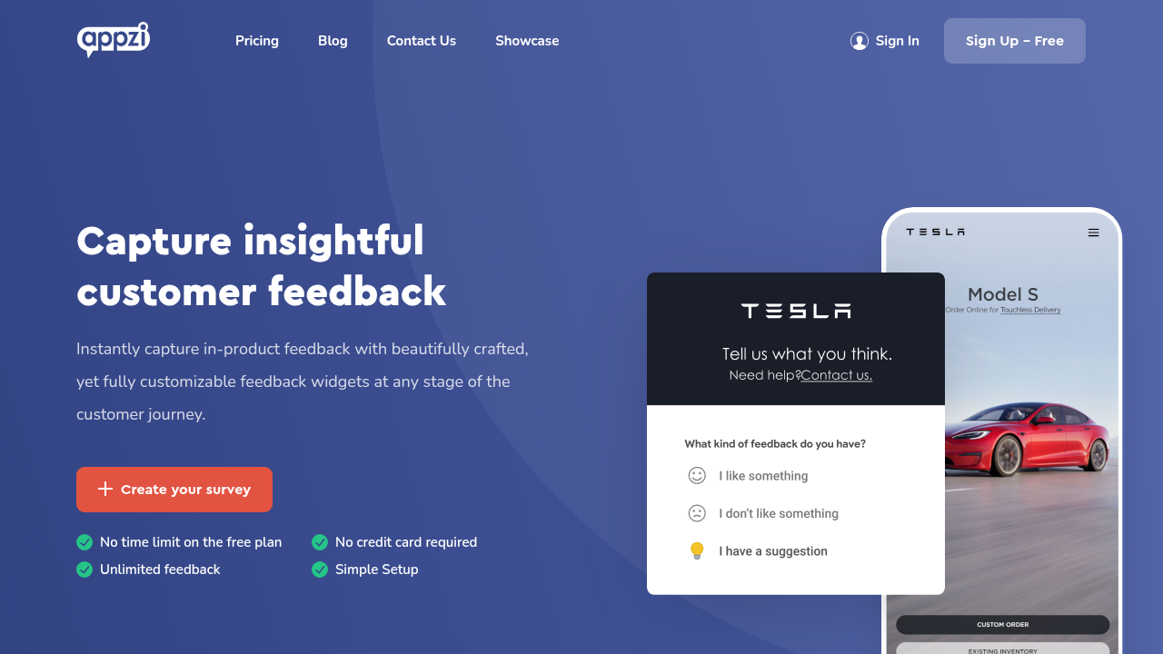Click the Sign Up – Free button
The image size is (1163, 654).
pyautogui.click(x=1015, y=41)
